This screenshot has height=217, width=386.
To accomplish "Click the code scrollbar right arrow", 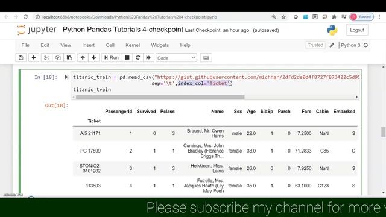I will tap(356, 97).
